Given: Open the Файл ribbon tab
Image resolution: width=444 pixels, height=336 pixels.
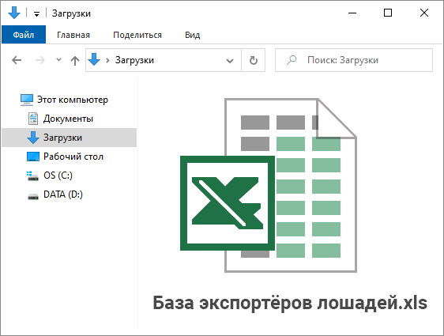Looking at the screenshot, I should (x=24, y=35).
